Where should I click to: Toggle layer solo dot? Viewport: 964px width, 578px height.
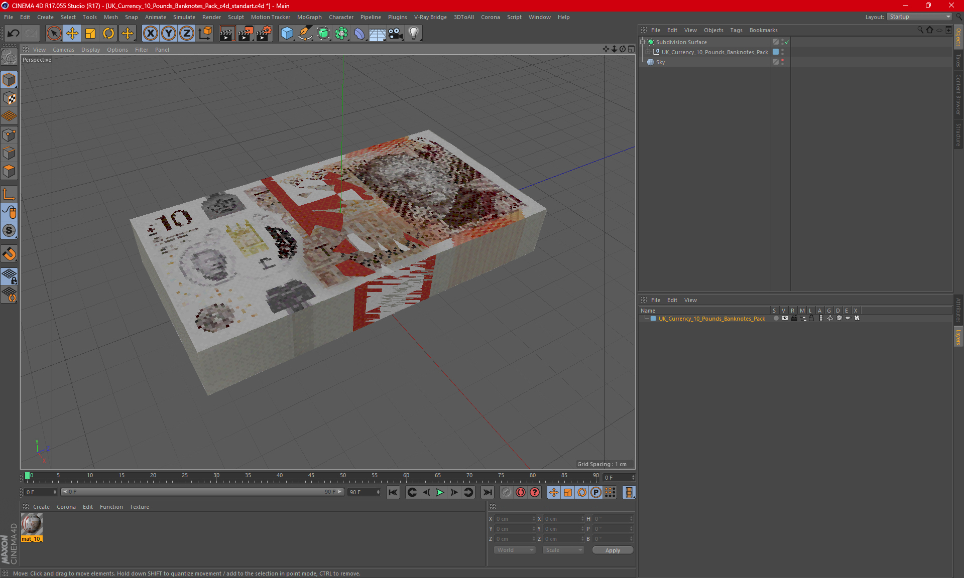point(776,318)
